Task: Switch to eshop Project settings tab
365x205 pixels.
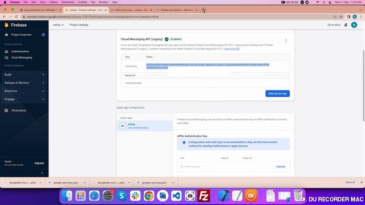Action: [86, 10]
